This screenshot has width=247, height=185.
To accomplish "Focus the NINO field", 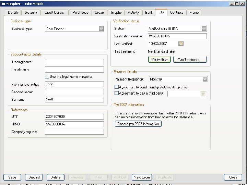I will coord(74,124).
